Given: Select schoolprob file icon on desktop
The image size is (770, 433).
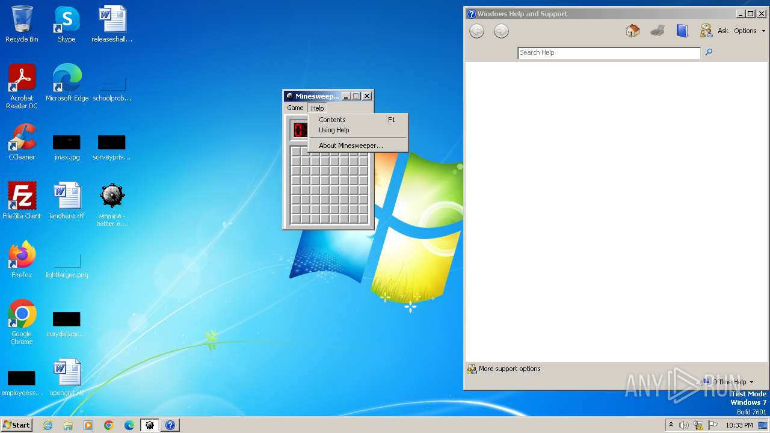Looking at the screenshot, I should click(112, 89).
